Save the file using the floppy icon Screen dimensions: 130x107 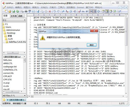[14, 11]
